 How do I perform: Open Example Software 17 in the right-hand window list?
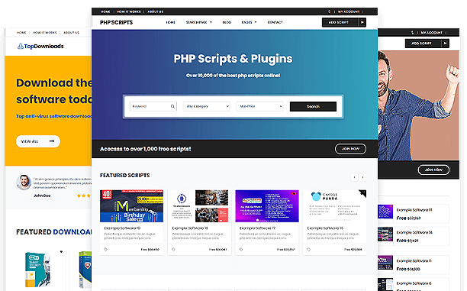pyautogui.click(x=414, y=210)
